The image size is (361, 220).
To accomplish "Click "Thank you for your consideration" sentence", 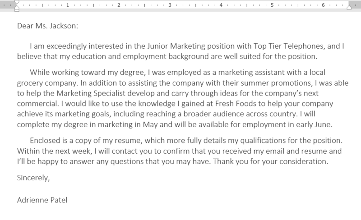I will click(270, 161).
